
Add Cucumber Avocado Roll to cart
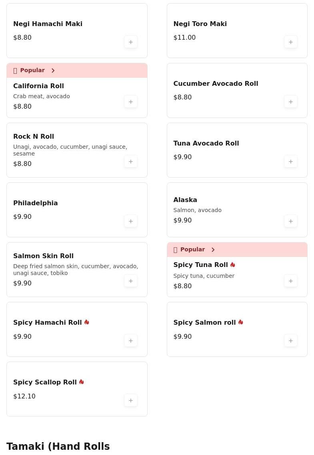tap(291, 102)
